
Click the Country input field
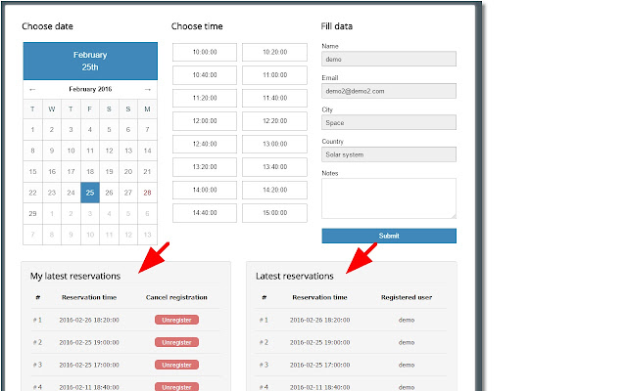(x=389, y=154)
